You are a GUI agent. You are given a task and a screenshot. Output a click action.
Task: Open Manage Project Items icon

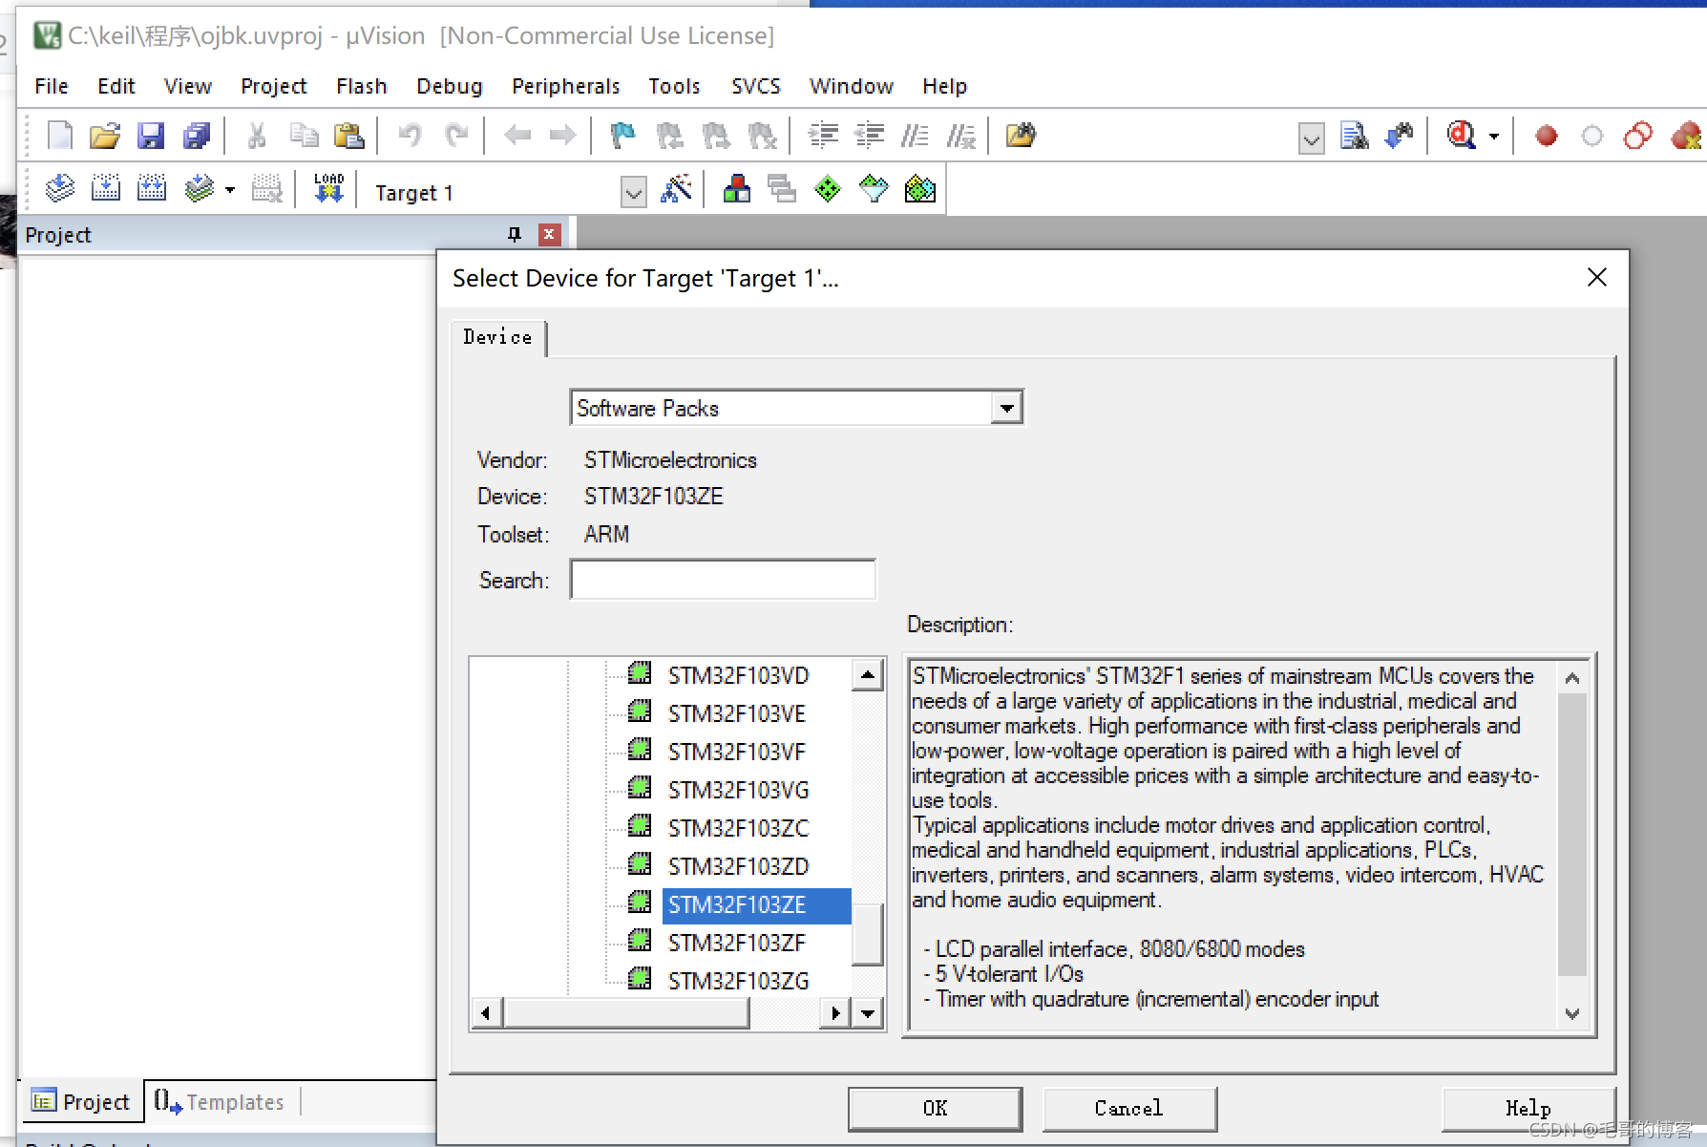click(736, 188)
